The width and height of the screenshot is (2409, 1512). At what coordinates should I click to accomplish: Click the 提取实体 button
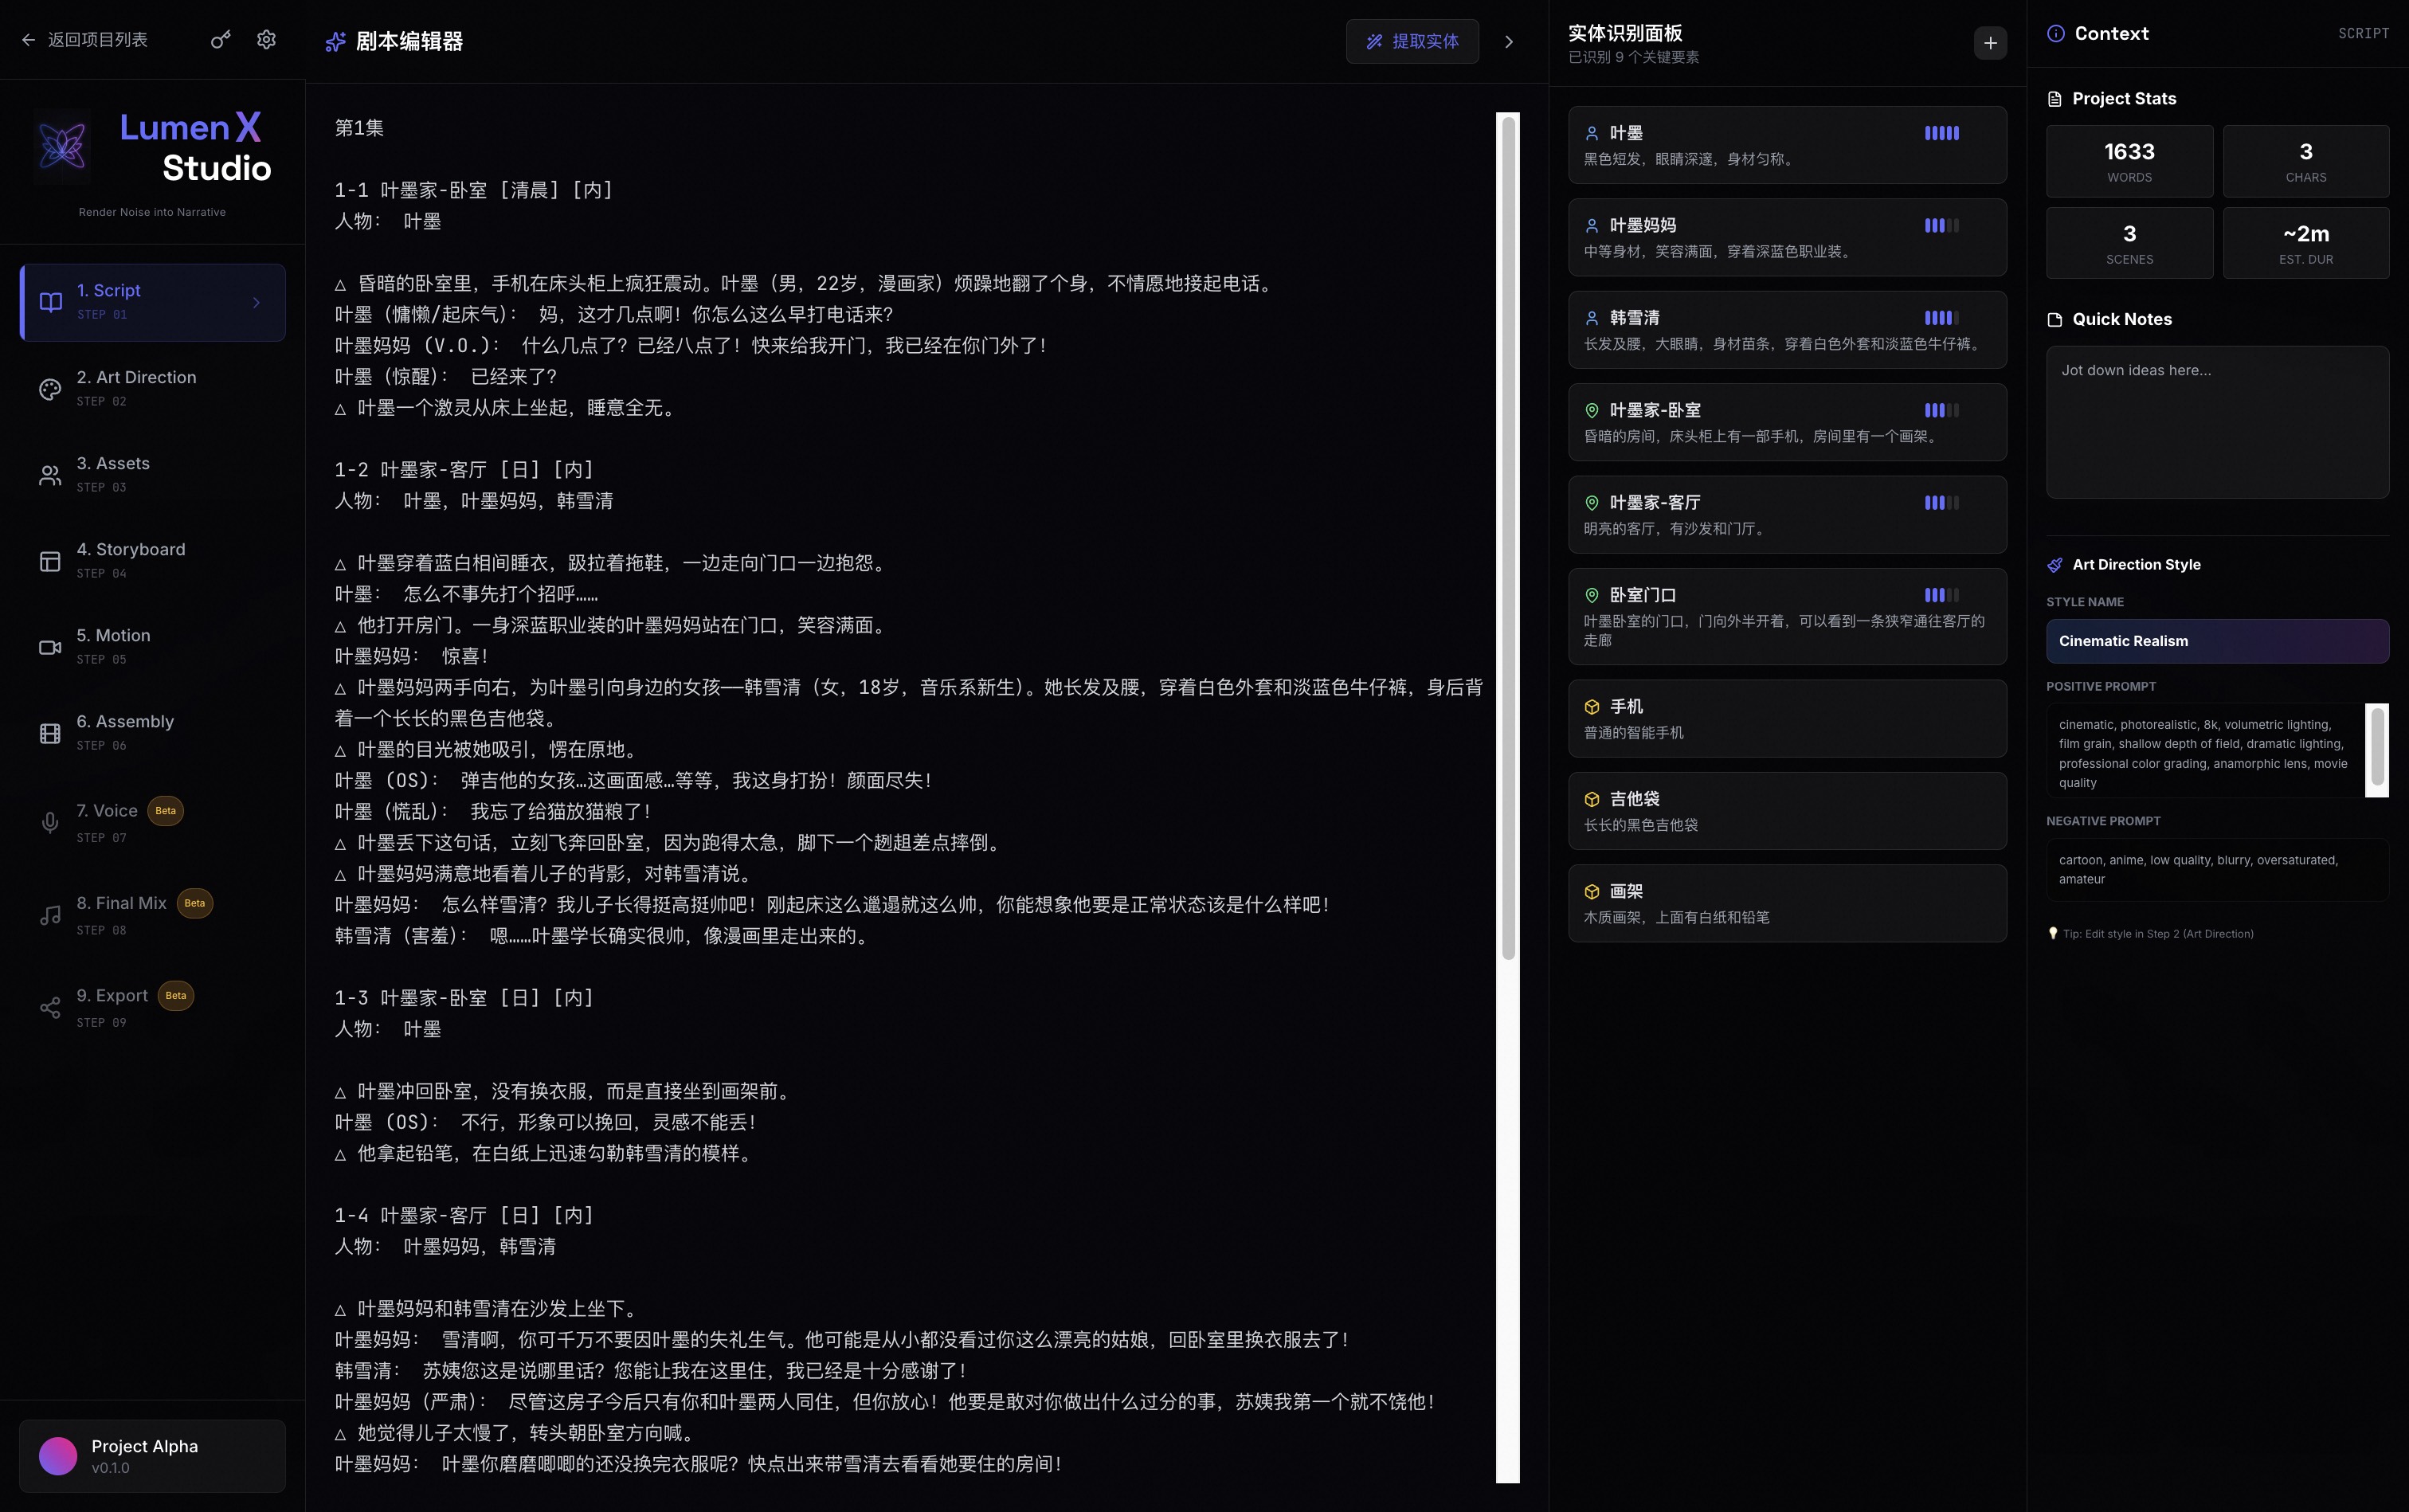(1412, 41)
